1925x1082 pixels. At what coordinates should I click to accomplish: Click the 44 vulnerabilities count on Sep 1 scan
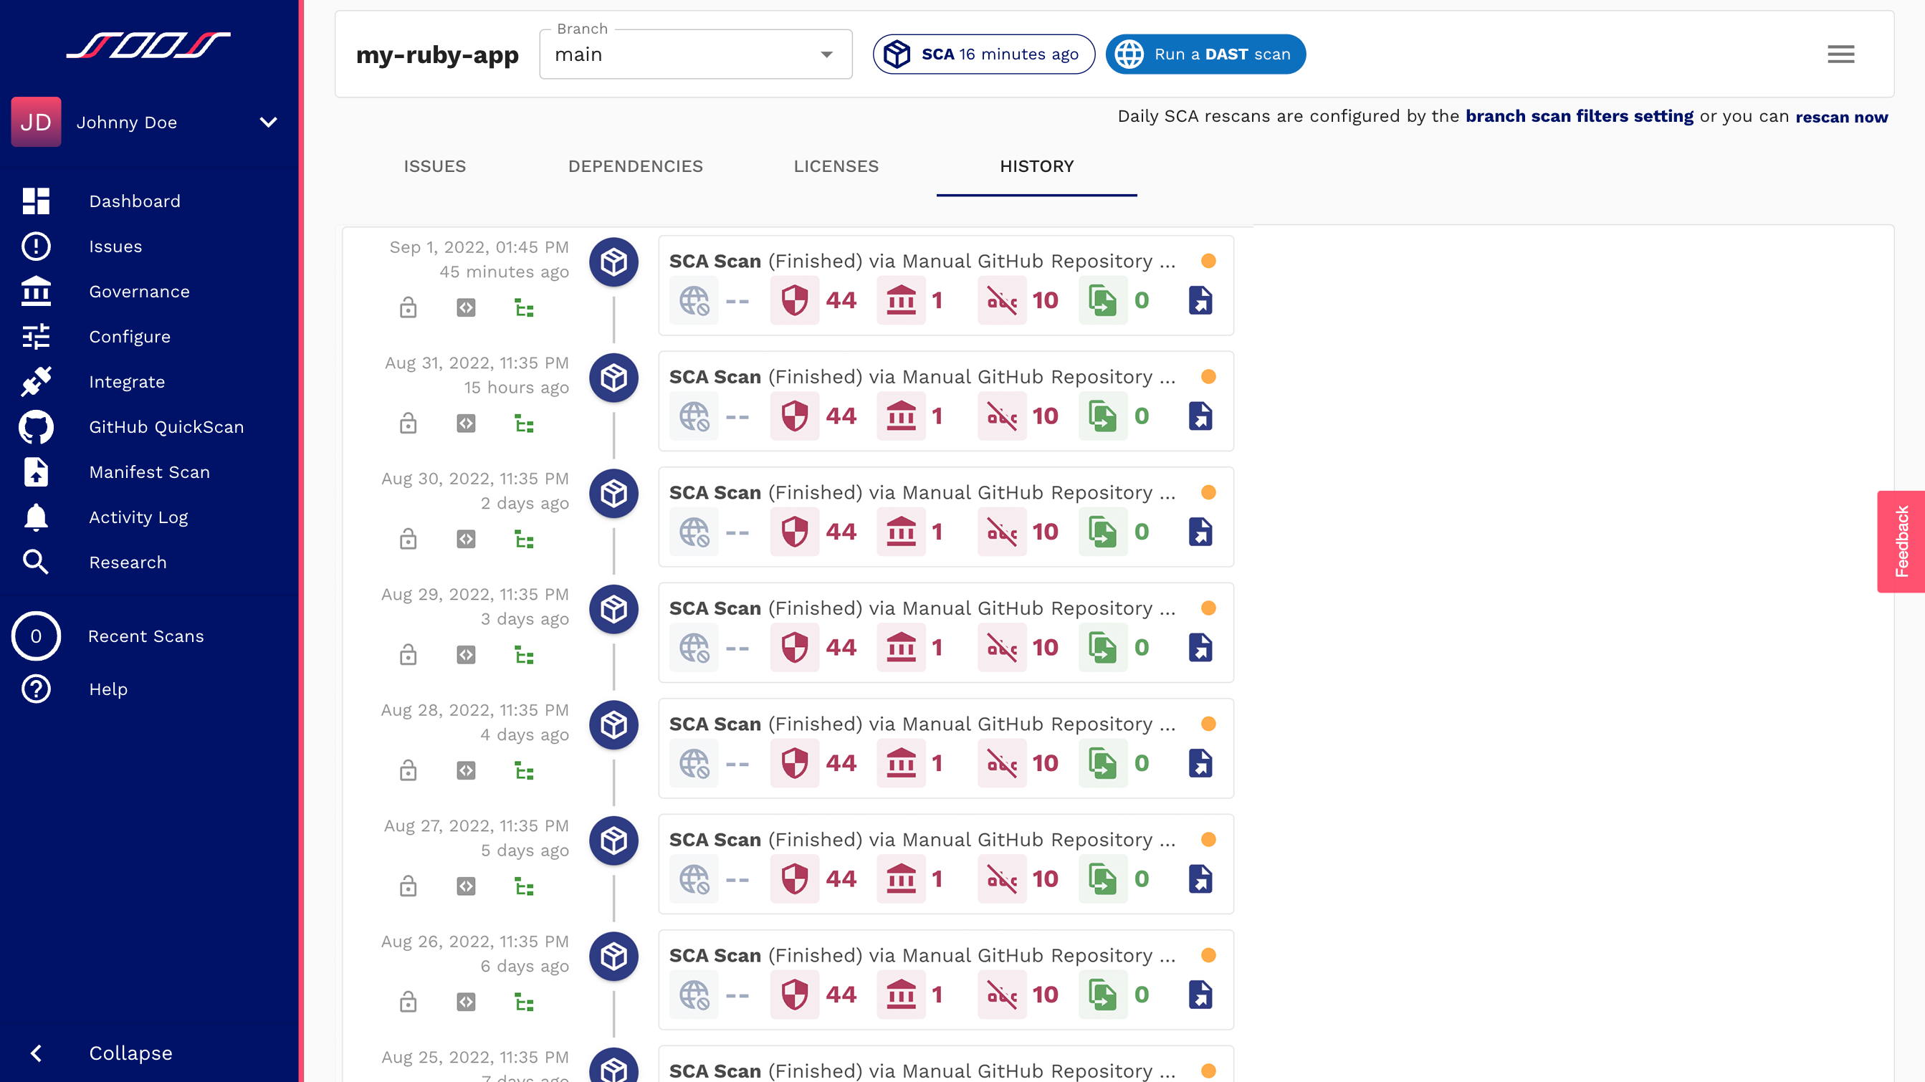tap(841, 300)
